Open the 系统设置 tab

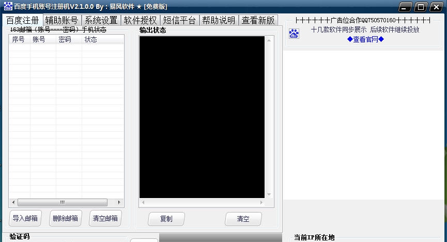click(101, 20)
